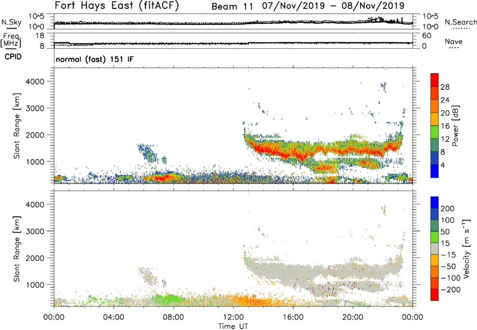477x330 pixels.
Task: Click the '28' value on Power colorbar
Action: (445, 87)
